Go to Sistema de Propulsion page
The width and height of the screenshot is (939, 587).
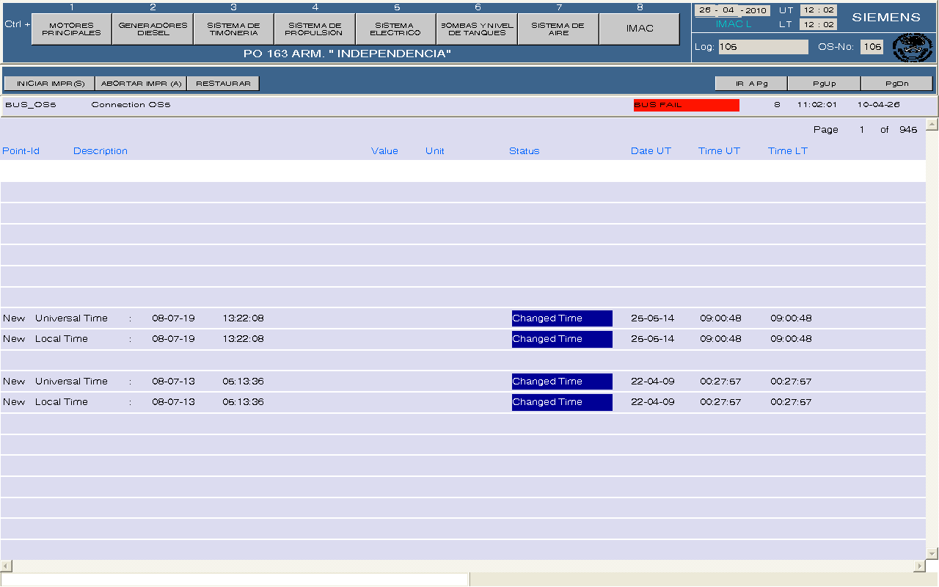(x=314, y=29)
